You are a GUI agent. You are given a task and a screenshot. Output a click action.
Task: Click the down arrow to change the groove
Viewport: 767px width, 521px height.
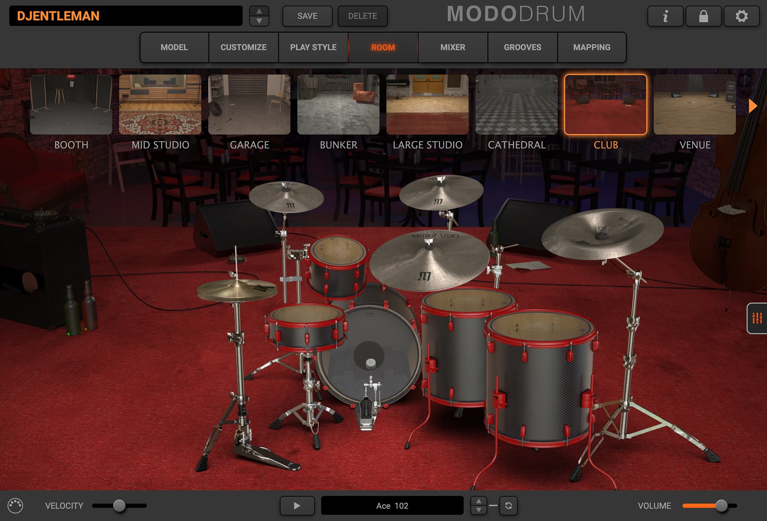479,510
